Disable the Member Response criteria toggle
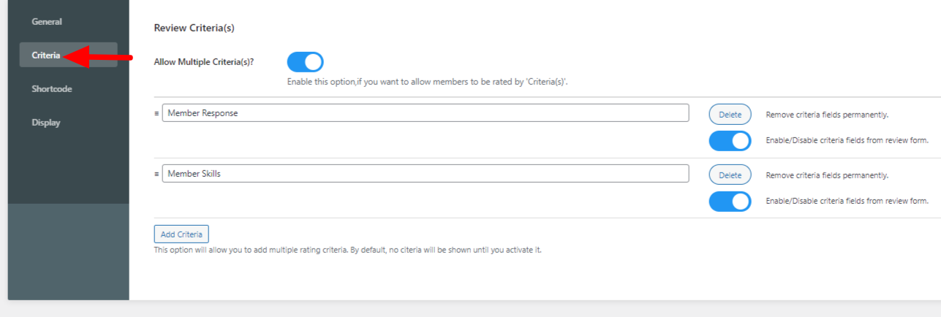Screen dimensions: 941x317 tap(730, 141)
